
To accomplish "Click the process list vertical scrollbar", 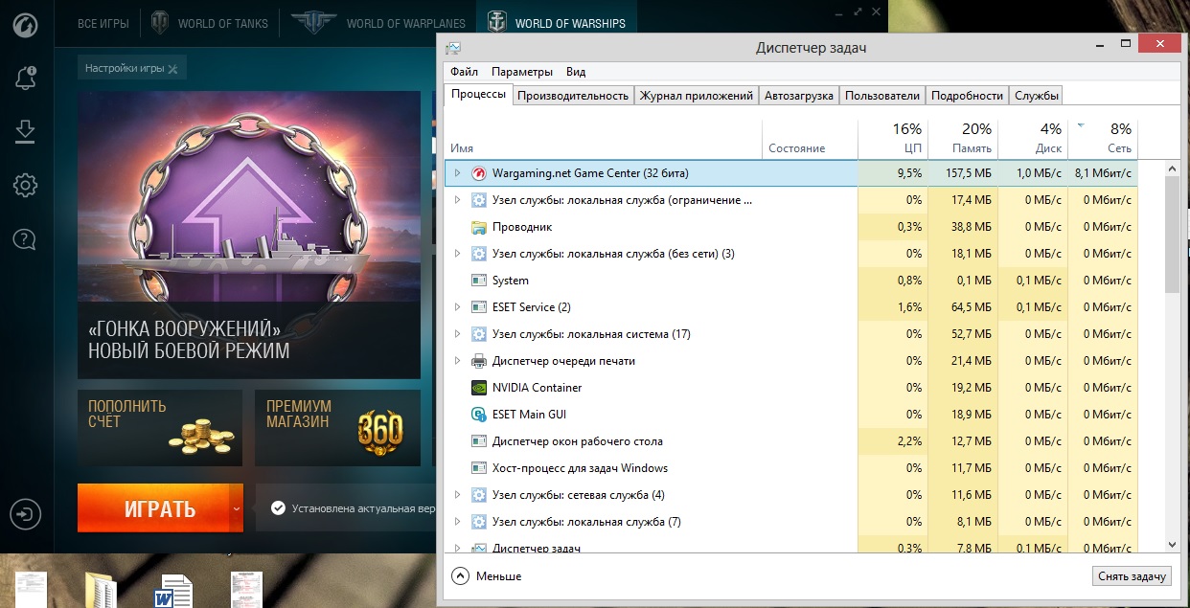I will tap(1172, 235).
